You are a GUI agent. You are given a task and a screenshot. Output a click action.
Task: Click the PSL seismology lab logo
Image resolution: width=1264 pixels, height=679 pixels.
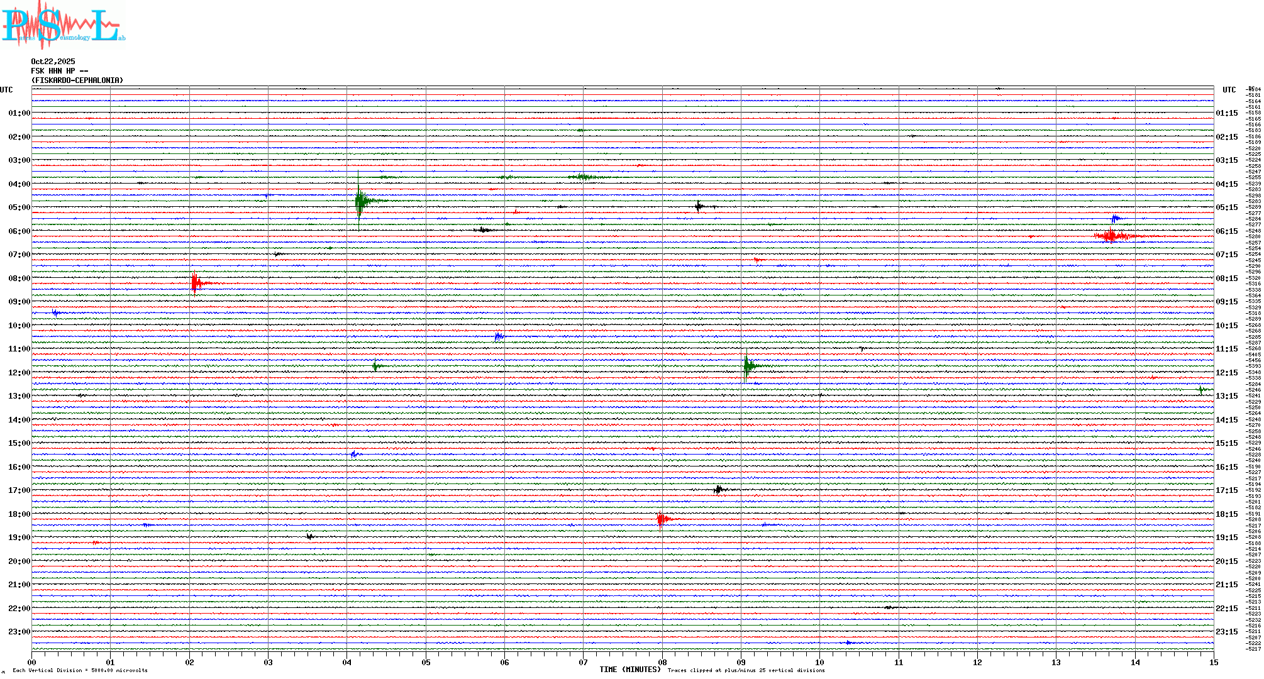coord(63,25)
